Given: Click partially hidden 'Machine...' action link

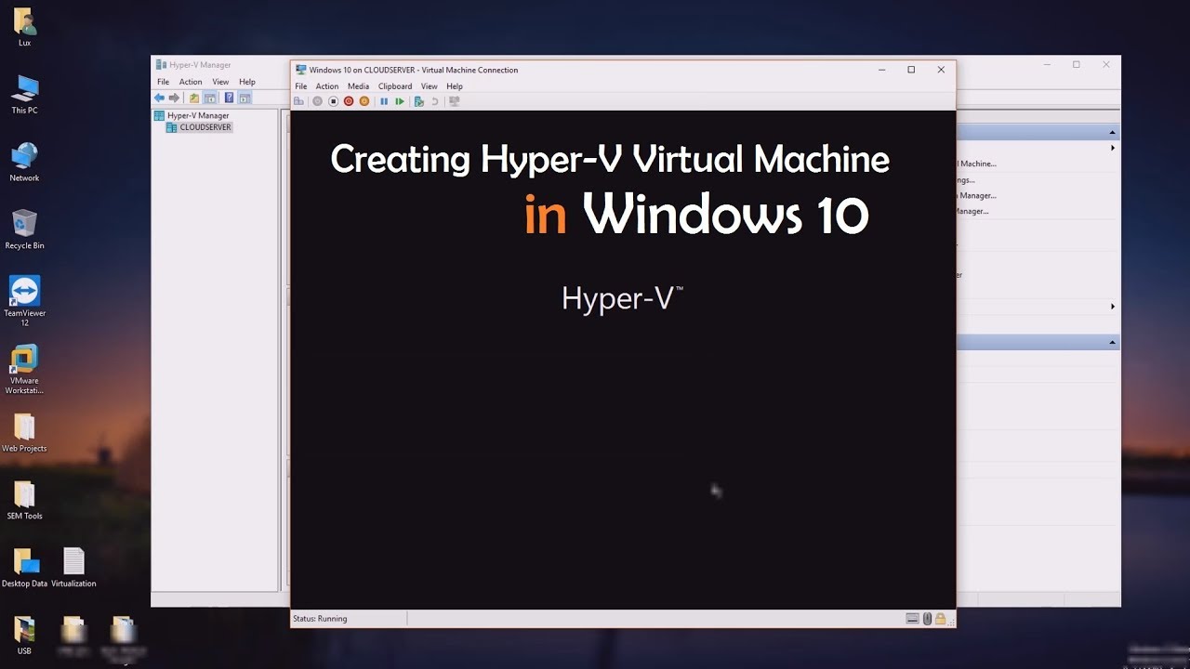Looking at the screenshot, I should click(976, 164).
